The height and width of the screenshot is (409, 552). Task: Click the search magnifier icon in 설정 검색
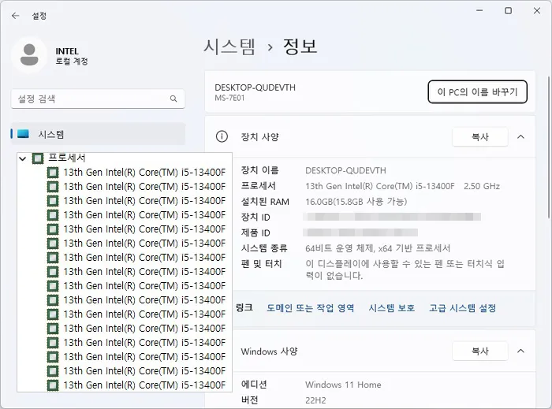pos(173,99)
